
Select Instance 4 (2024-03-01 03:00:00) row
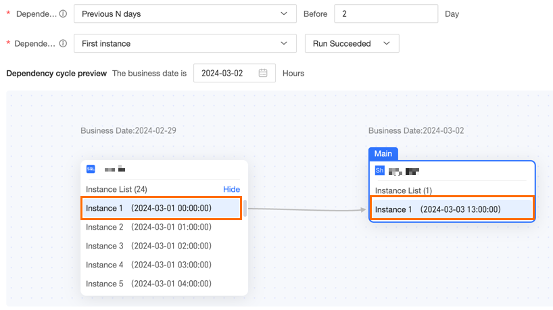coord(161,265)
